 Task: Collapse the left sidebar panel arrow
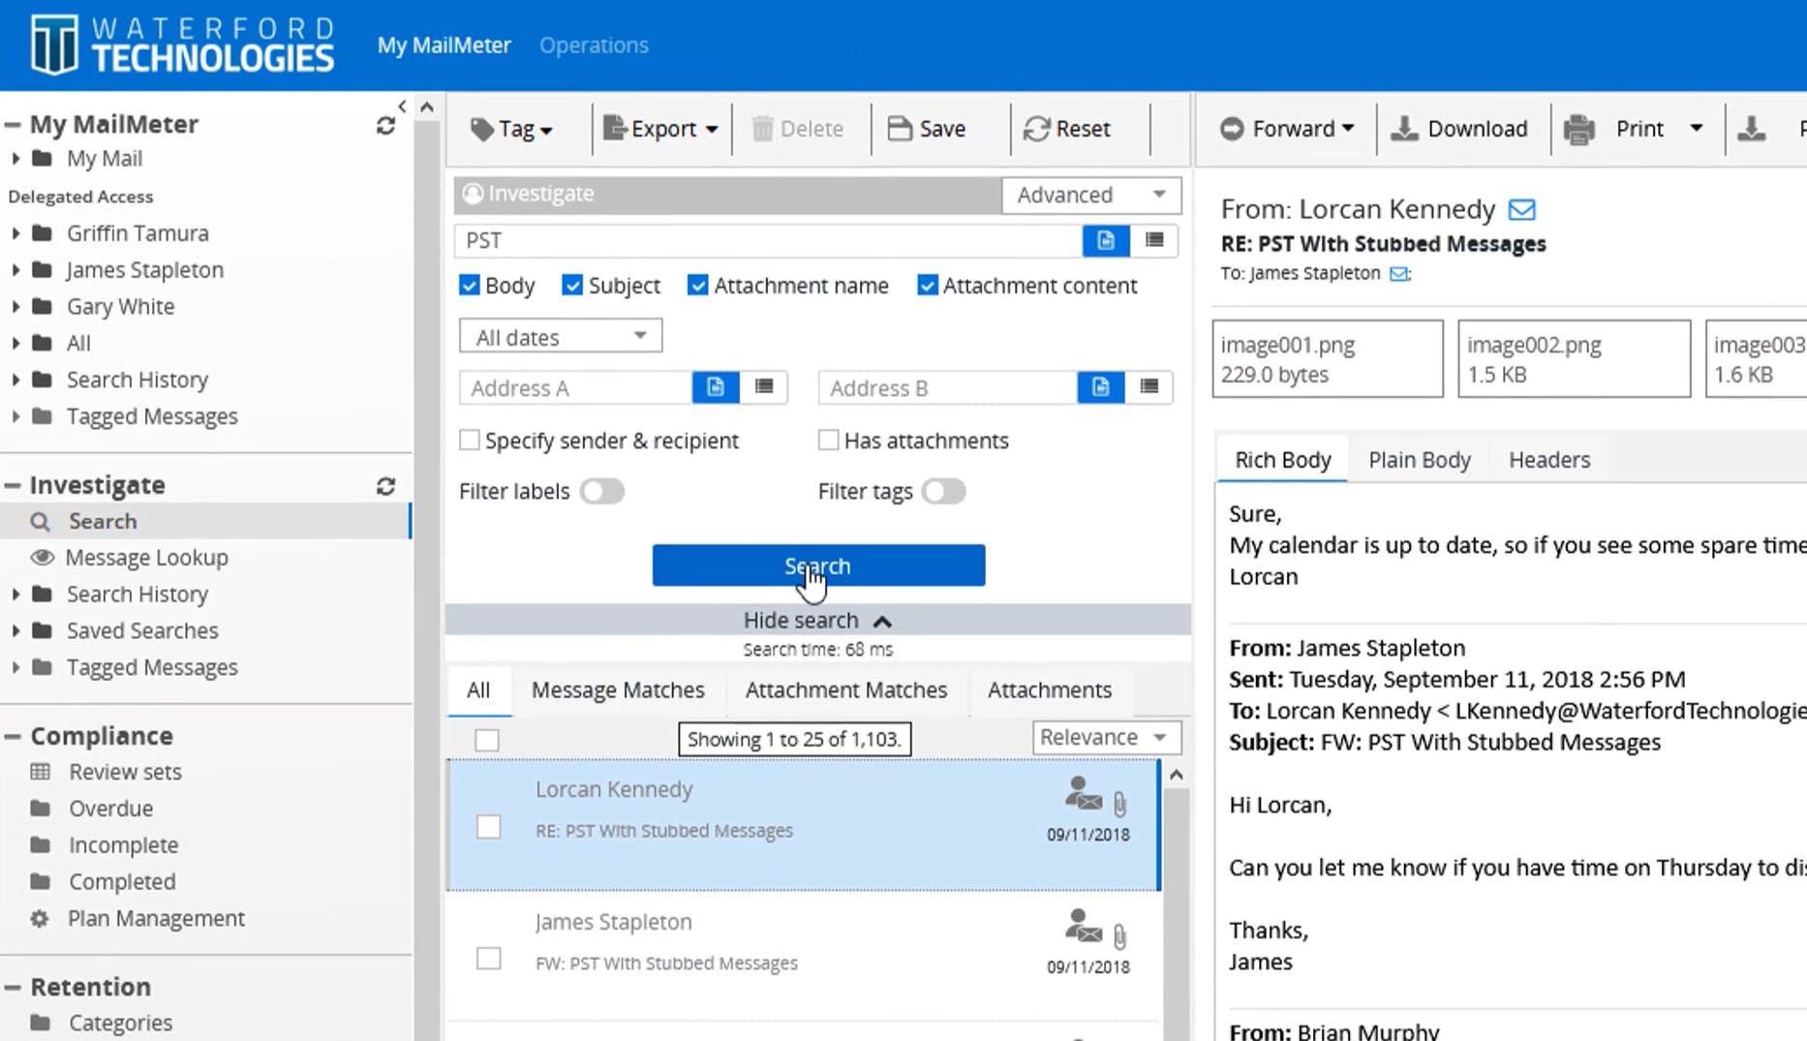click(x=402, y=106)
